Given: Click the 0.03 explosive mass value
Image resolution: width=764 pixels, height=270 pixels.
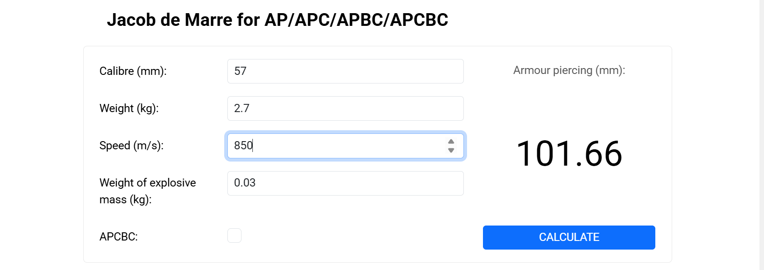Looking at the screenshot, I should tap(245, 183).
